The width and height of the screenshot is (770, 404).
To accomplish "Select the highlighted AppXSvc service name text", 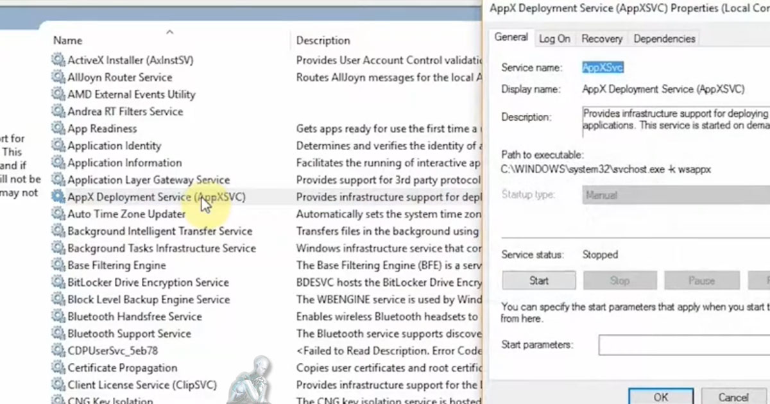I will (x=602, y=67).
